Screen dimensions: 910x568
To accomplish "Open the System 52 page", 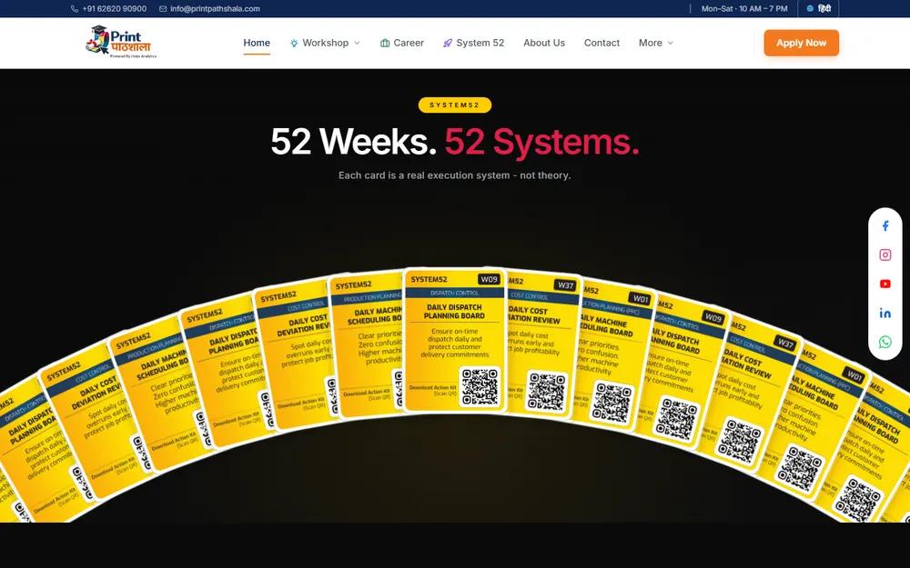I will 473,43.
